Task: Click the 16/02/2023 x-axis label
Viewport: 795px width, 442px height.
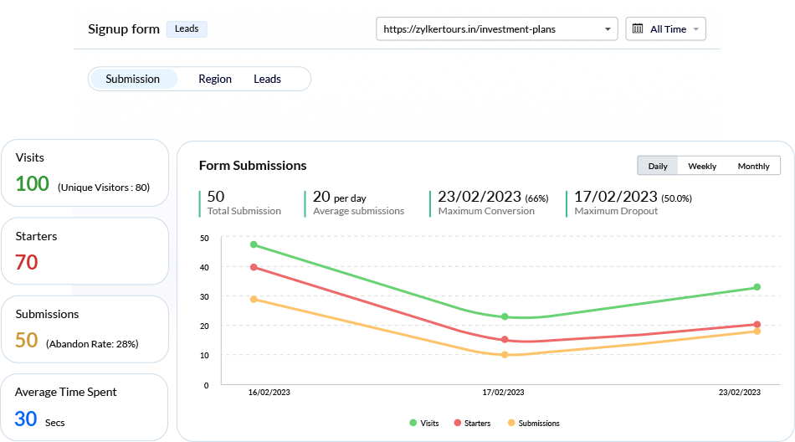Action: click(269, 393)
